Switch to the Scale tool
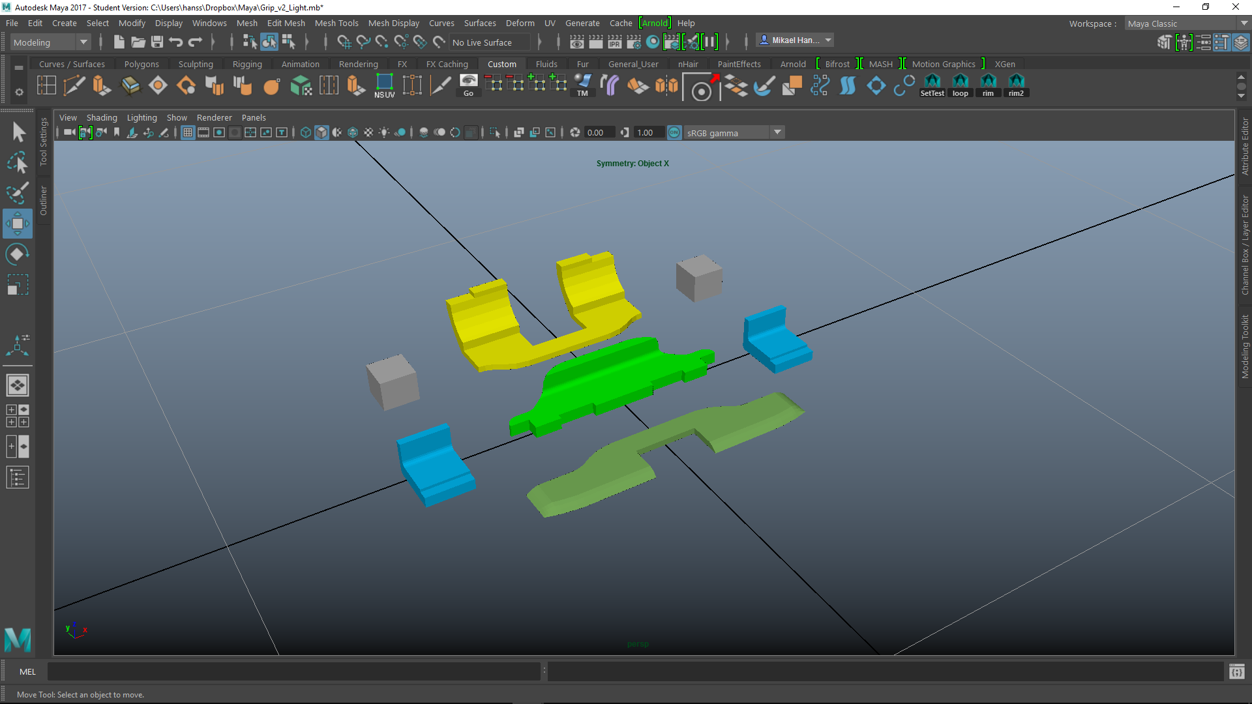 coord(18,285)
